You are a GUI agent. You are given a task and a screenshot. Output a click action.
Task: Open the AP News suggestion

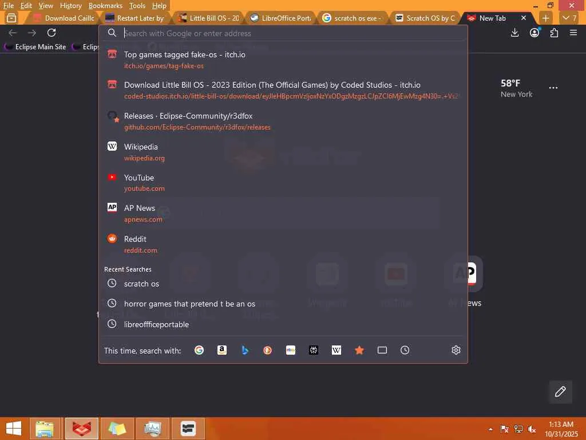click(283, 213)
